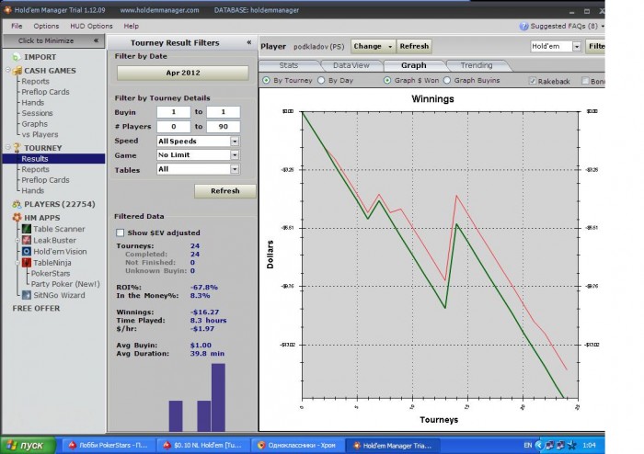Click the Players icon in sidebar
Viewport: 644px width, 454px height.
[x=17, y=204]
